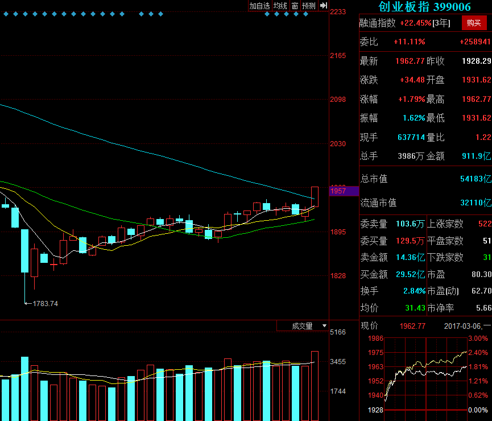Open the intraday mini chart

pos(426,374)
